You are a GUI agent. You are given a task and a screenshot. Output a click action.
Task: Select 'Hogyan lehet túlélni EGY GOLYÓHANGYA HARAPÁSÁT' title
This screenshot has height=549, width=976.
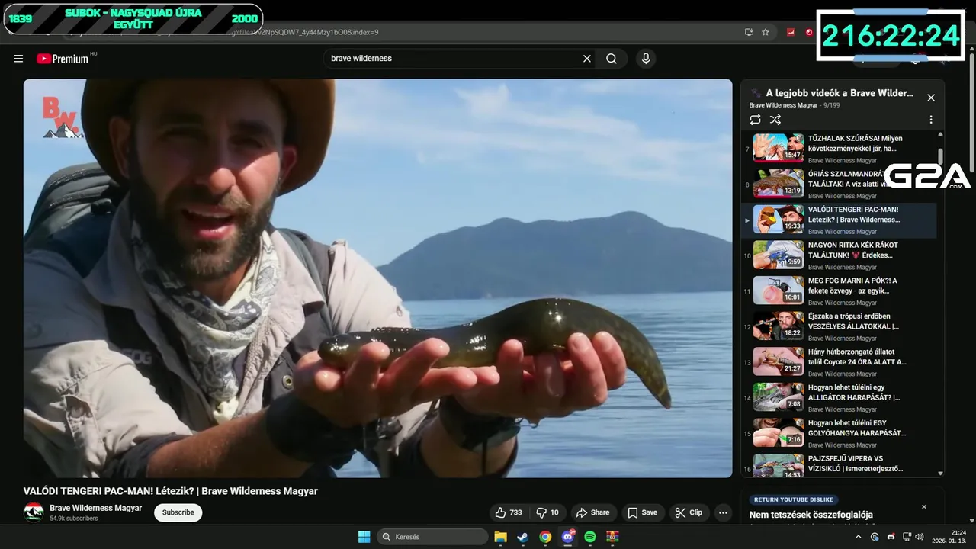point(857,428)
